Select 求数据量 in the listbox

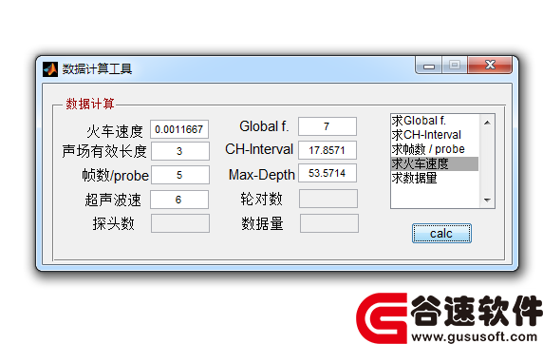point(435,178)
